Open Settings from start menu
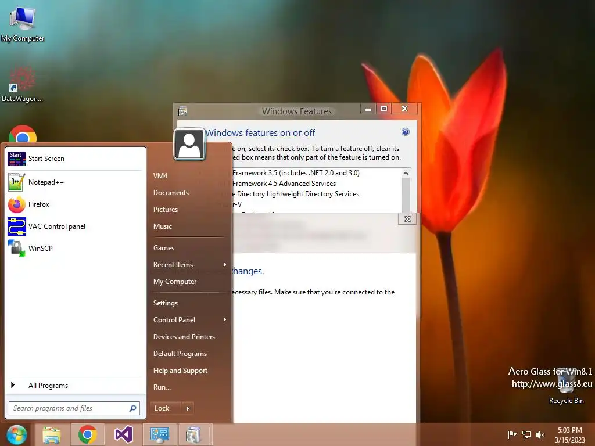 (x=166, y=303)
